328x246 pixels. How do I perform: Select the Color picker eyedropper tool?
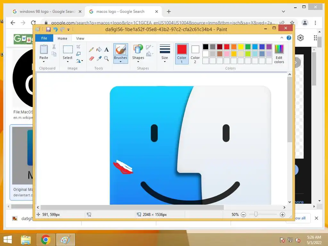(99, 59)
